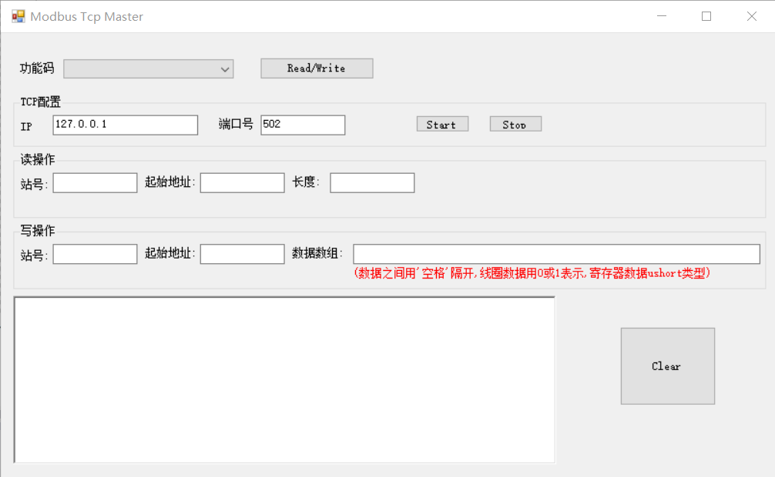Click the 起始地址 field in 读操作

(242, 183)
